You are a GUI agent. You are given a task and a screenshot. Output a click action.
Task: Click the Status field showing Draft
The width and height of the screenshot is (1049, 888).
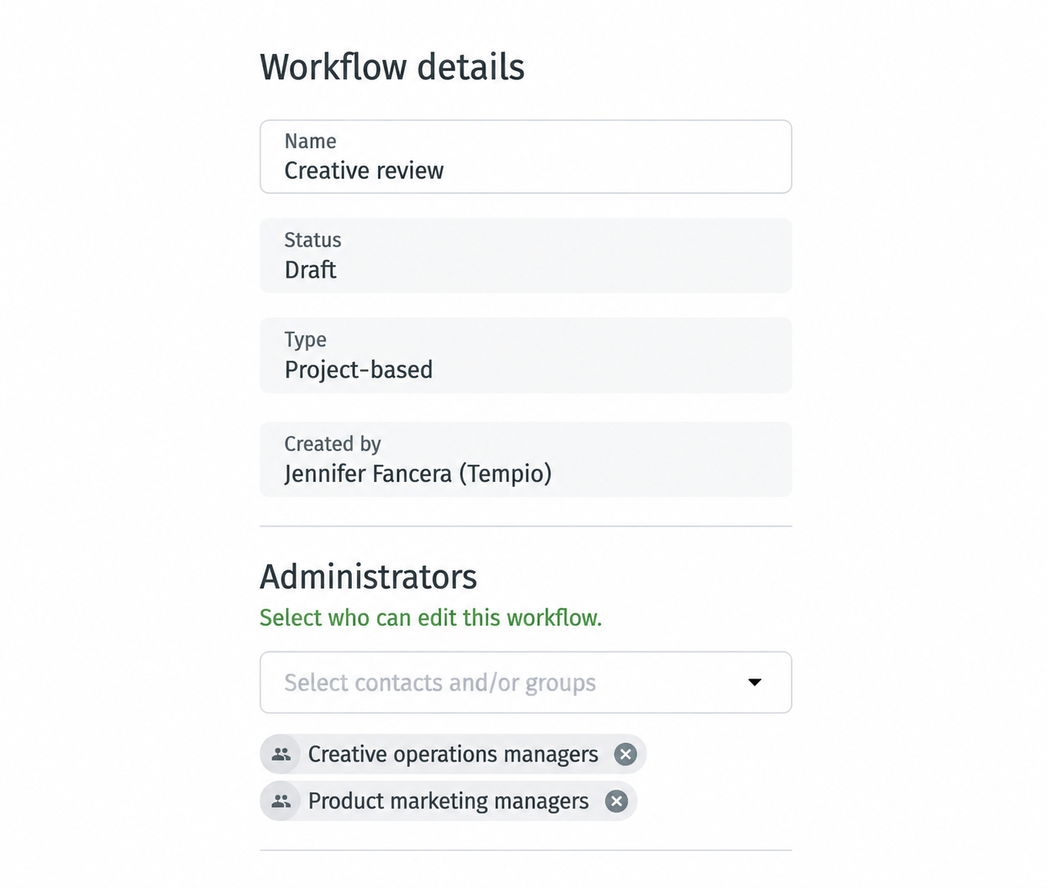(x=526, y=255)
